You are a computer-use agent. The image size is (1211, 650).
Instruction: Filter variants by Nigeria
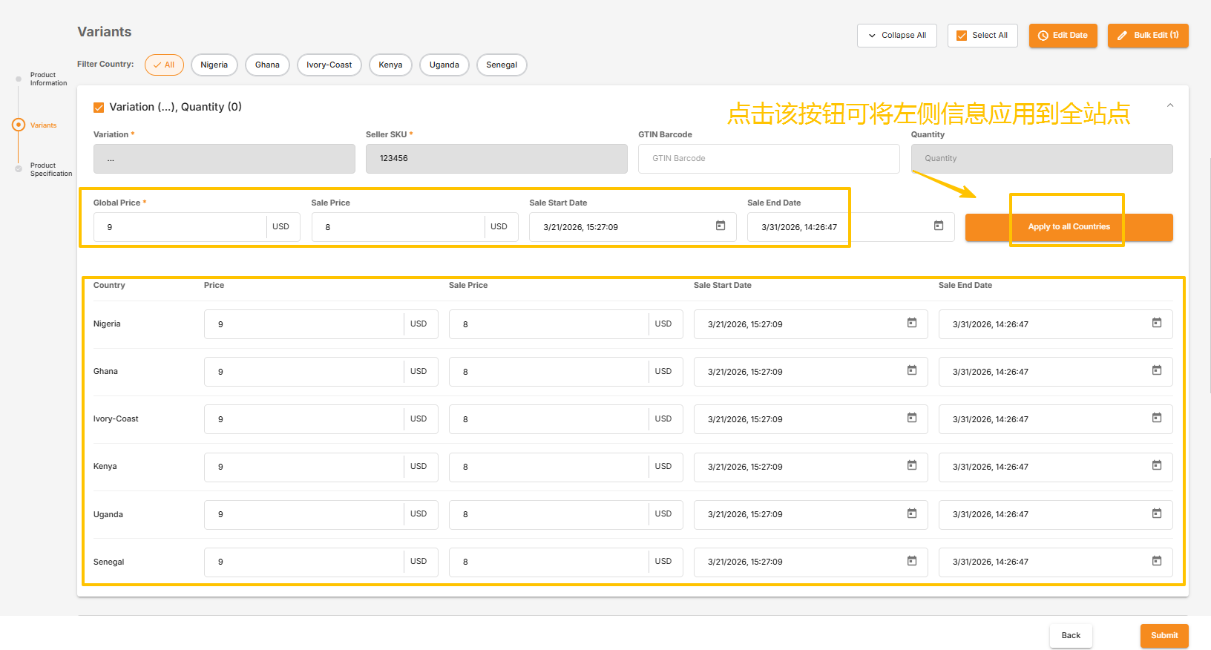[x=214, y=65]
